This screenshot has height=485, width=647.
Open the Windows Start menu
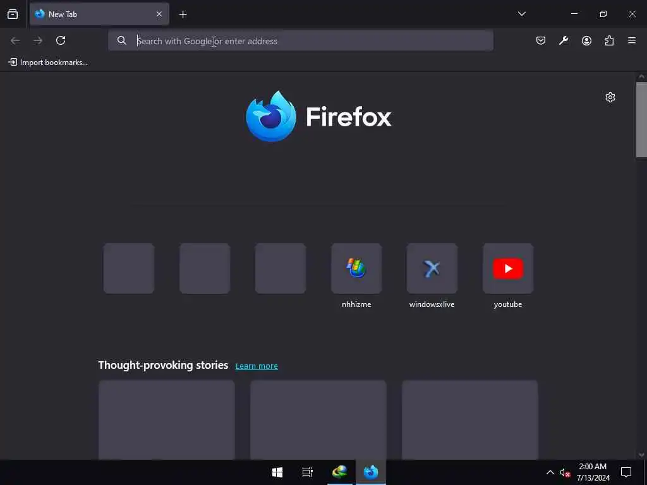point(277,472)
